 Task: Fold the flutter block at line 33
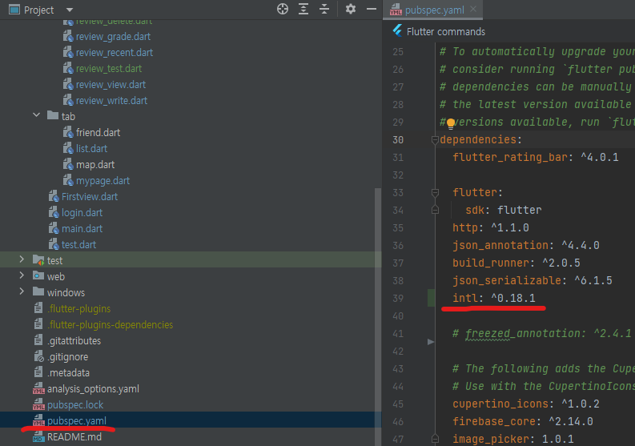(435, 193)
